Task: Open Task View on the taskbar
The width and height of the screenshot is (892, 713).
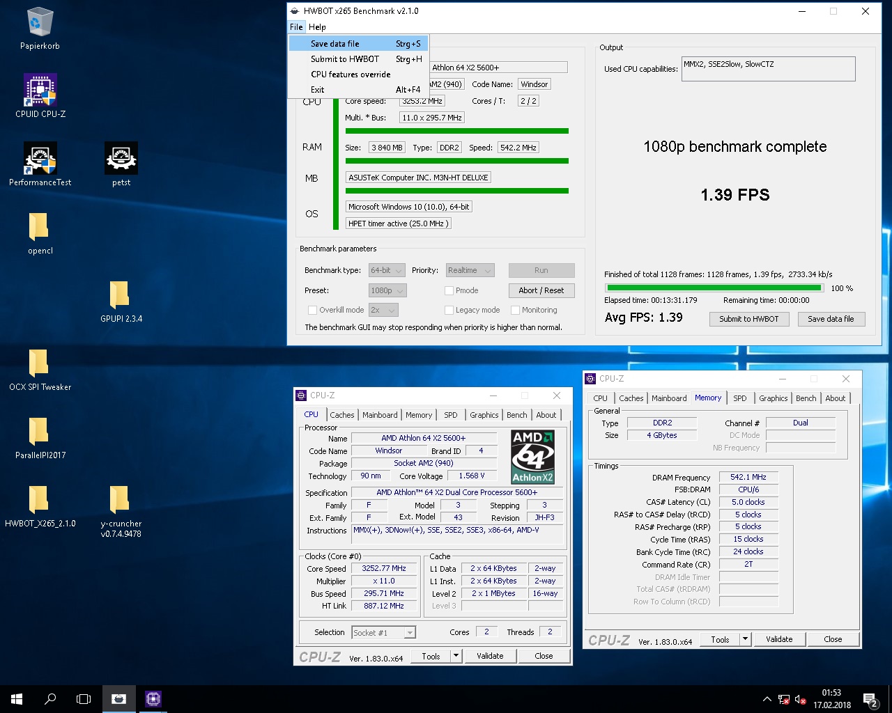Action: [84, 698]
